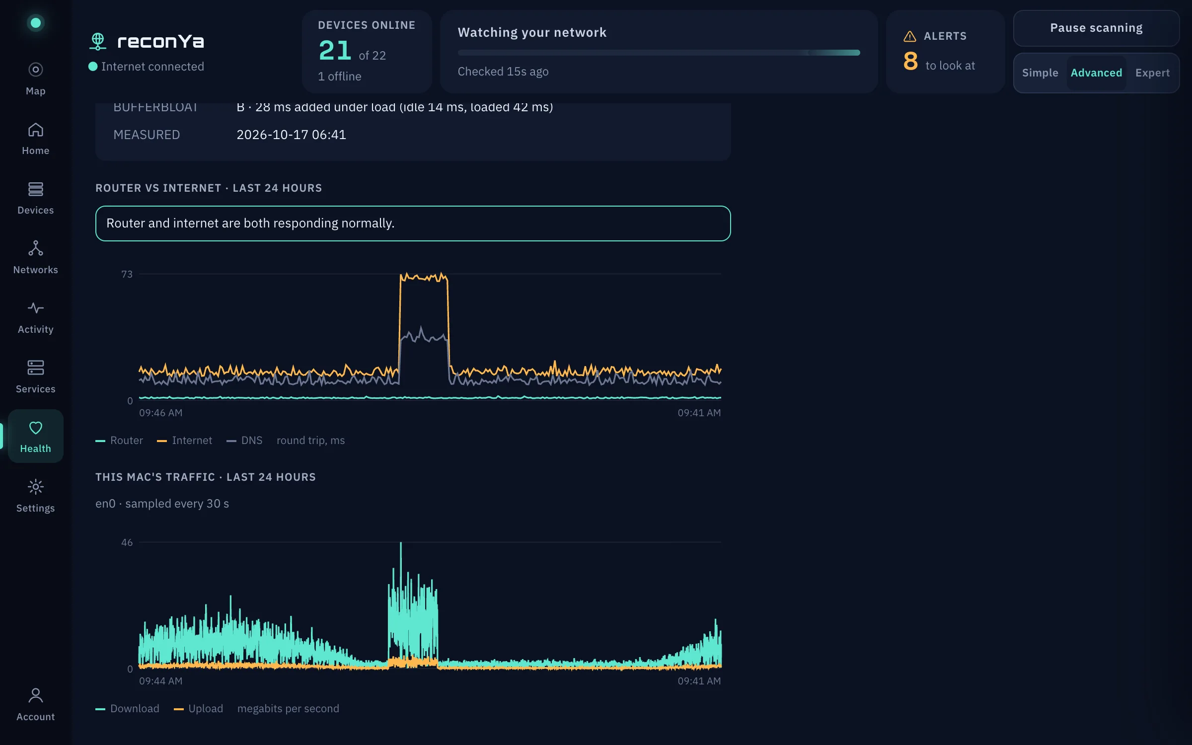The image size is (1192, 745).
Task: Toggle Router series in latency legend
Action: pyautogui.click(x=119, y=441)
